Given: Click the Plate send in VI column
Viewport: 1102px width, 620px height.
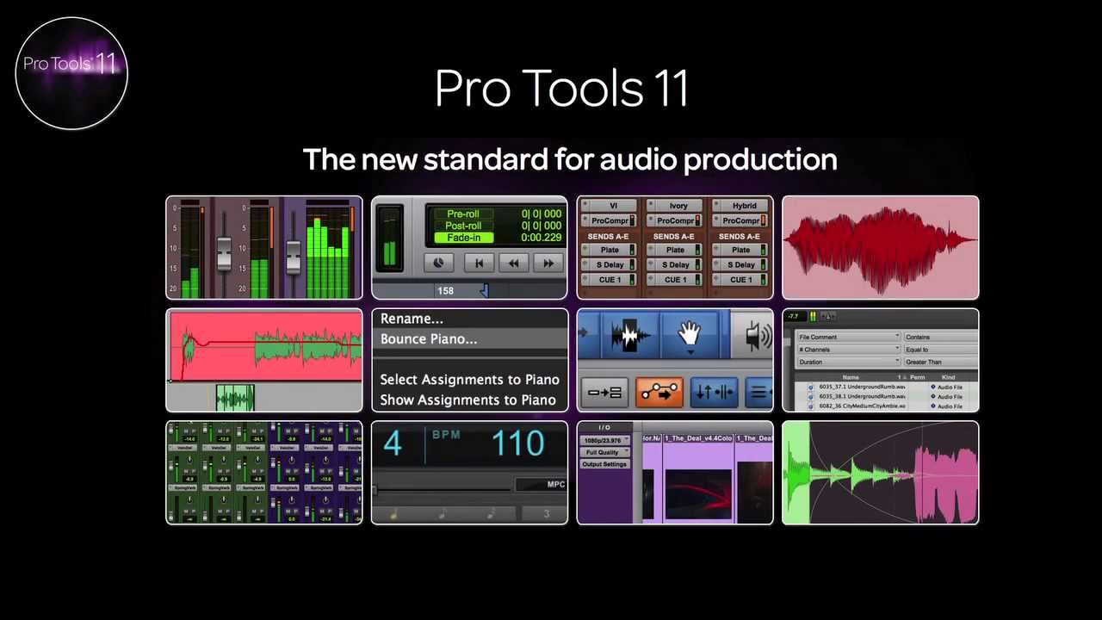Looking at the screenshot, I should click(x=610, y=250).
